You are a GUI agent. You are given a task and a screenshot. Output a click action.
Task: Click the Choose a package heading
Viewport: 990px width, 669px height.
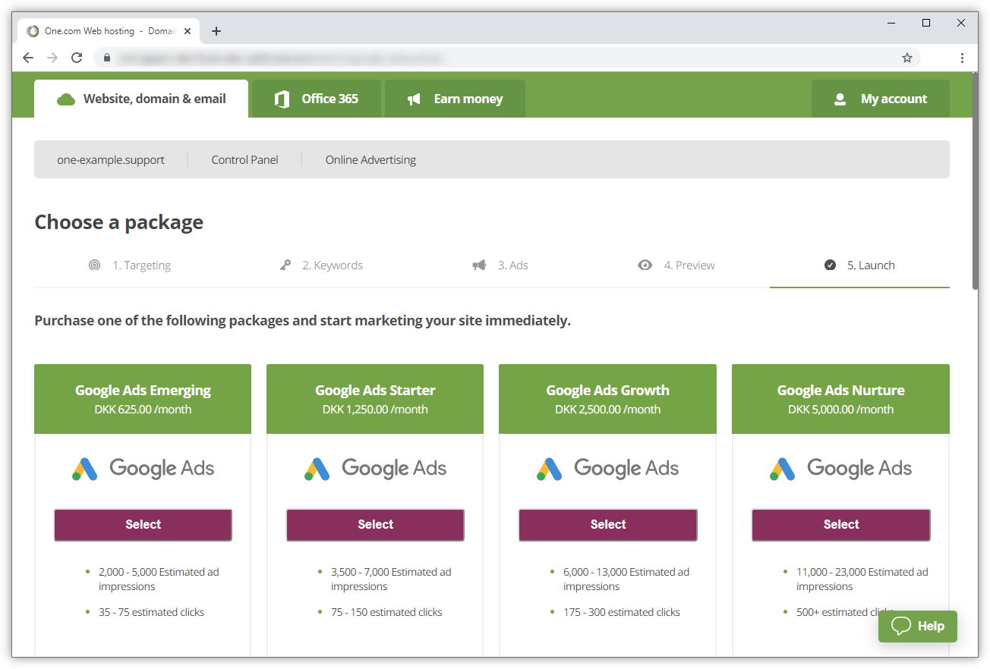click(119, 222)
